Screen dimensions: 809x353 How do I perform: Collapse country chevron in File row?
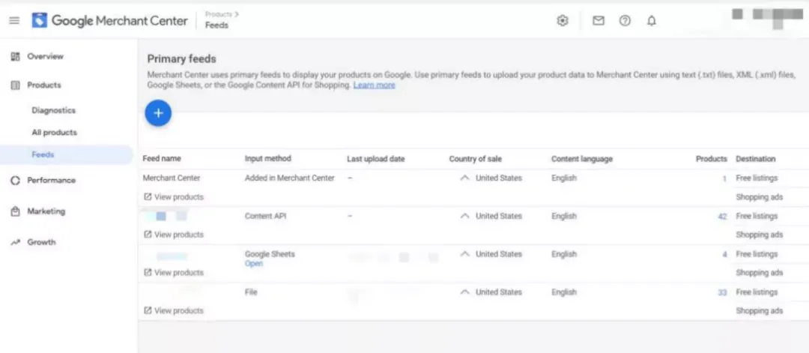click(465, 292)
